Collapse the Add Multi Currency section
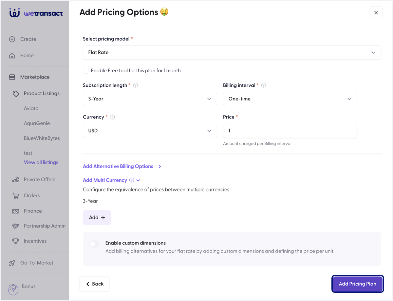393x301 pixels. (x=112, y=180)
